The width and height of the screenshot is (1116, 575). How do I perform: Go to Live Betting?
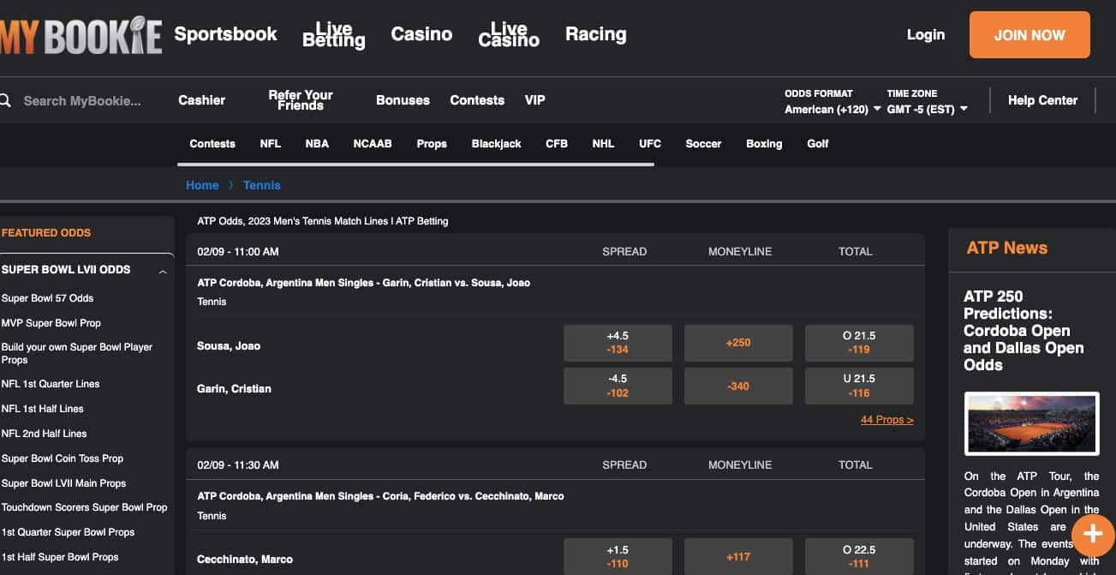(334, 34)
